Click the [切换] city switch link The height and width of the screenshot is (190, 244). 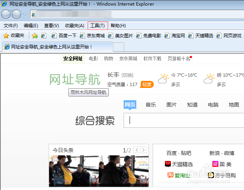tap(127, 75)
